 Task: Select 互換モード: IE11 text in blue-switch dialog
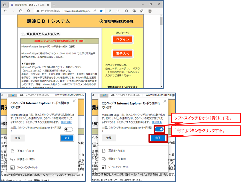(x=117, y=151)
